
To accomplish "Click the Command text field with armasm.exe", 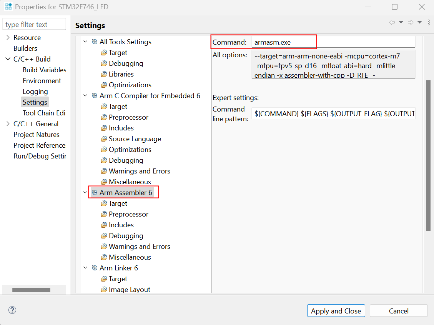I will point(333,42).
